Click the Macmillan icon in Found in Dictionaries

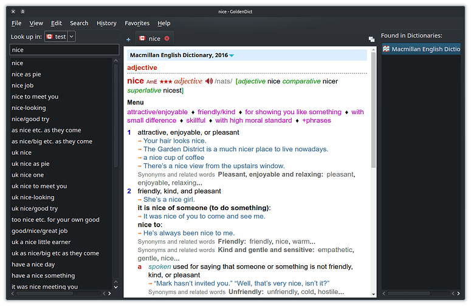(x=386, y=49)
